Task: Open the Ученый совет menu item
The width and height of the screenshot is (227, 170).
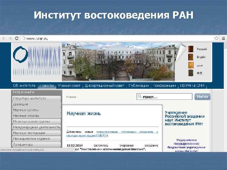Action: tap(69, 86)
